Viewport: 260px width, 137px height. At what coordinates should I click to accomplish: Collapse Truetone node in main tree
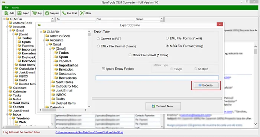click(10, 118)
